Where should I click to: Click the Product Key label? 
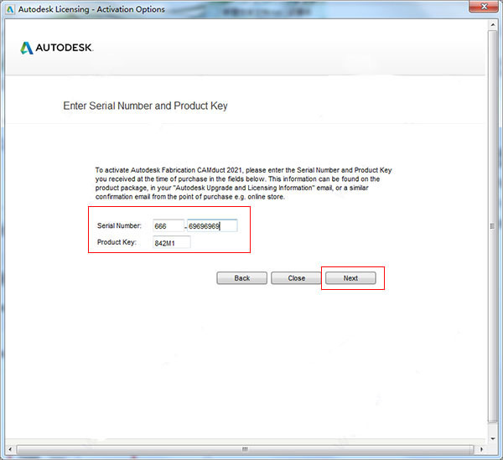coord(117,242)
